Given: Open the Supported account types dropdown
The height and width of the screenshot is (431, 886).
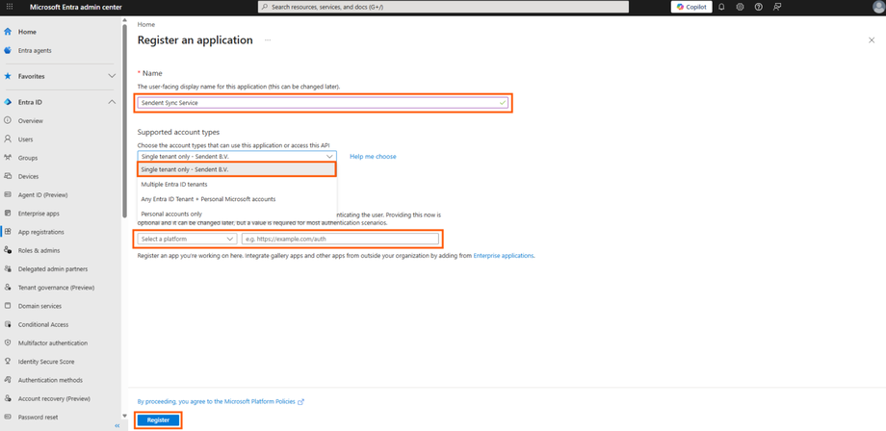Looking at the screenshot, I should tap(237, 156).
